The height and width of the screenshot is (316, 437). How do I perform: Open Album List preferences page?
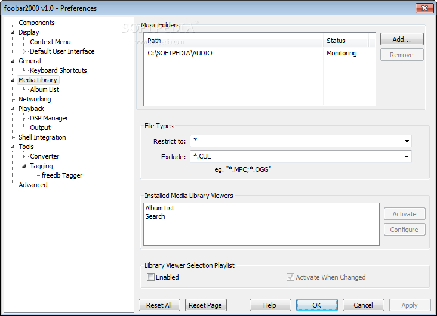coord(45,89)
